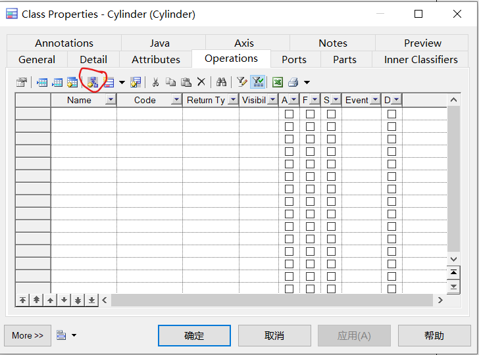
Task: Click the Cut scissors icon
Action: tap(155, 82)
